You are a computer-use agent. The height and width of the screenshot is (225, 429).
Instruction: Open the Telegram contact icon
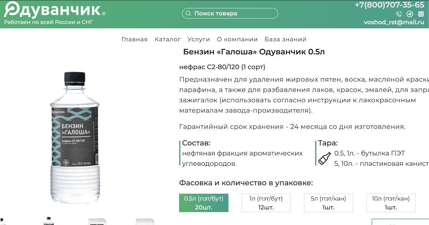[x=410, y=14]
